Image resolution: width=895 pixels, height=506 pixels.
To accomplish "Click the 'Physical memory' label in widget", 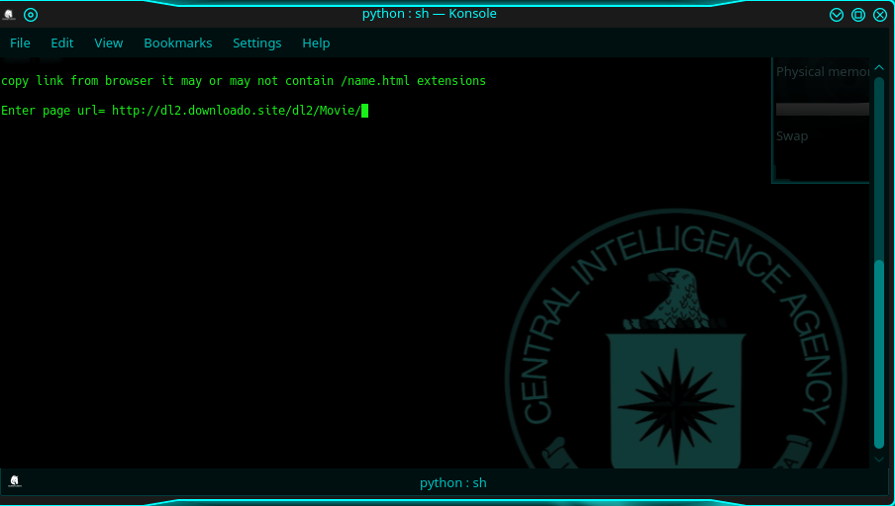I will [823, 72].
